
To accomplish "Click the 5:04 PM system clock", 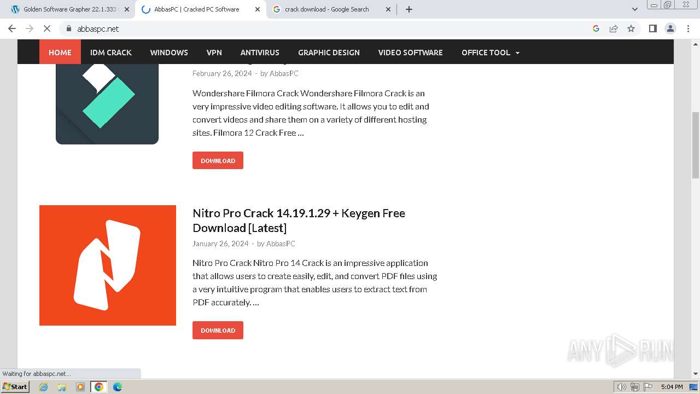I will tap(672, 387).
